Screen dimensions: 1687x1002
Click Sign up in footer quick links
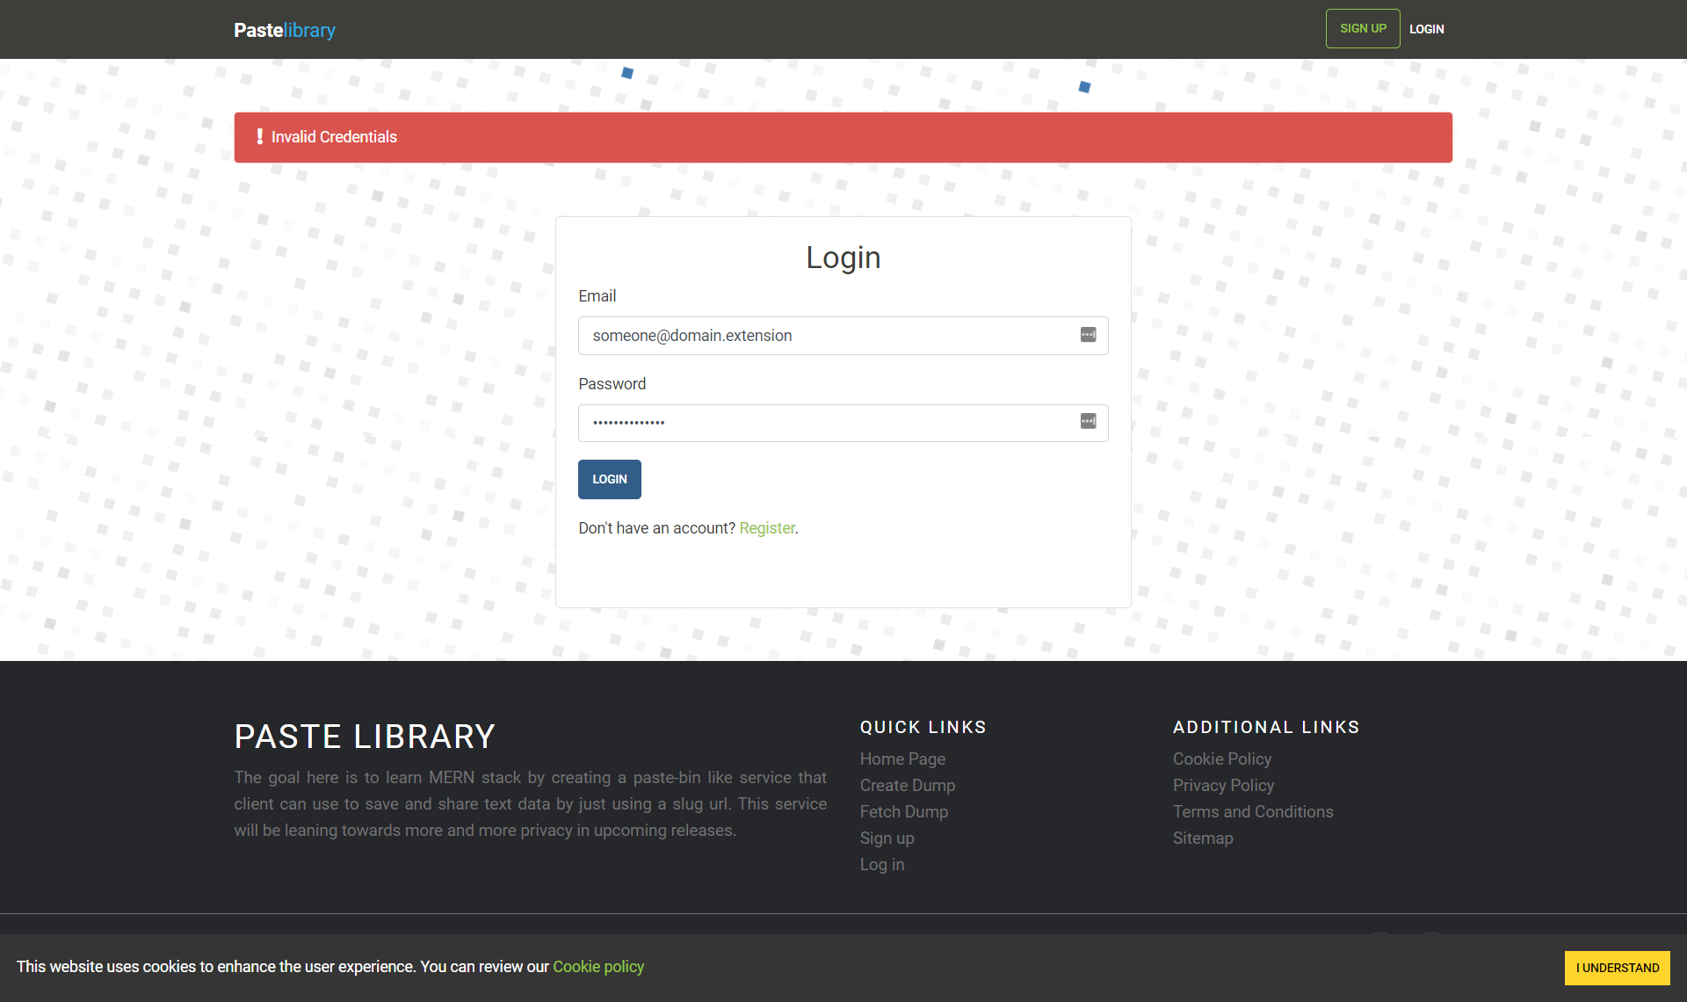click(887, 838)
